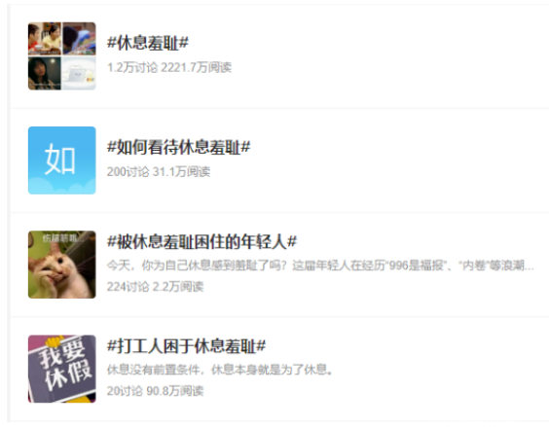Select the 1.2万讨论 2221.7万阅读 stats line
549x427 pixels.
point(169,67)
